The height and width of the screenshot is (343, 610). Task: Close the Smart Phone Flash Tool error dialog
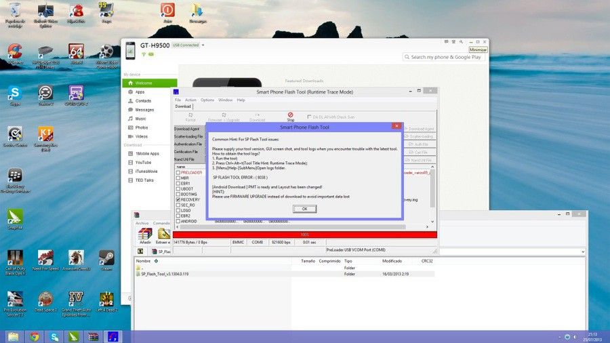(x=396, y=126)
